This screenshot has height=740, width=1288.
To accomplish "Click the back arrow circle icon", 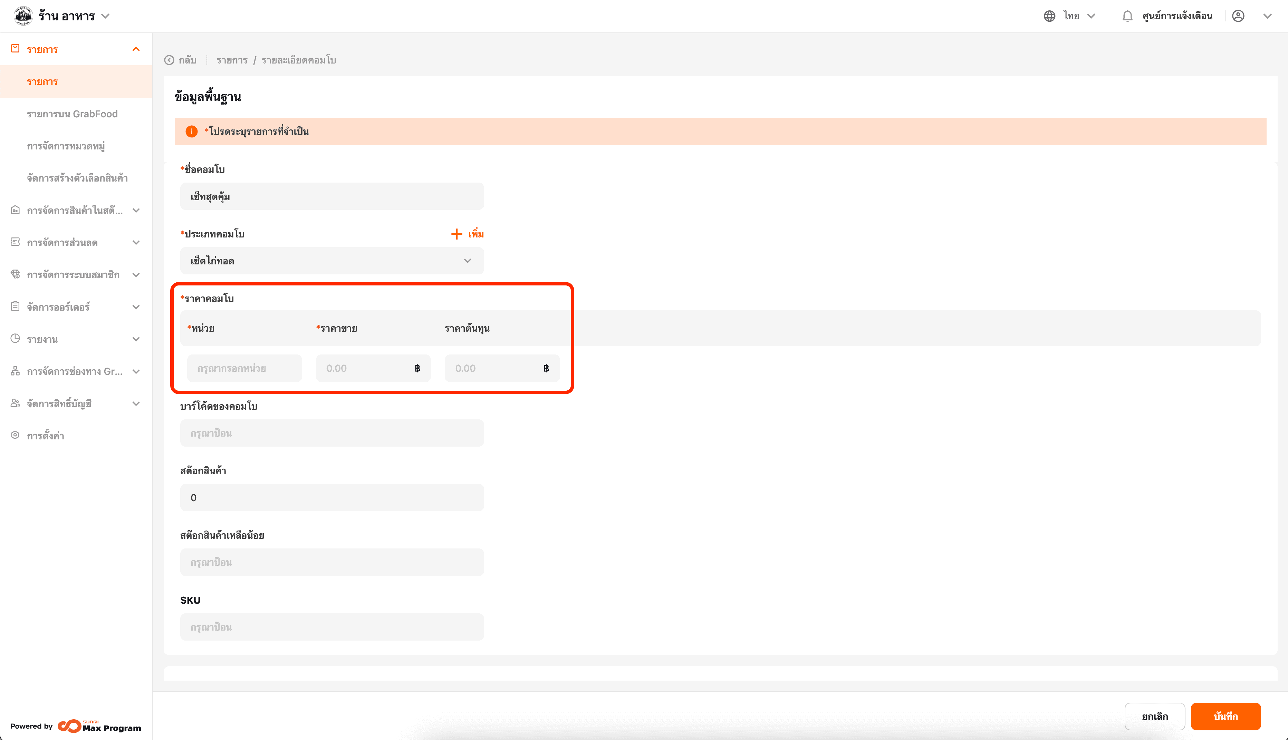I will (x=169, y=60).
